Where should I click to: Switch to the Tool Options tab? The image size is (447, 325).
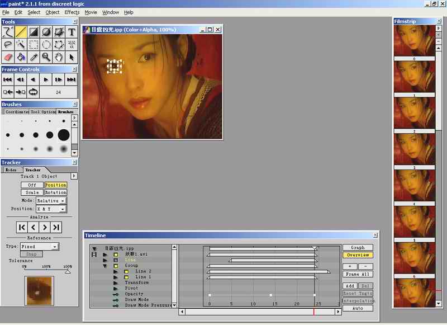click(42, 112)
